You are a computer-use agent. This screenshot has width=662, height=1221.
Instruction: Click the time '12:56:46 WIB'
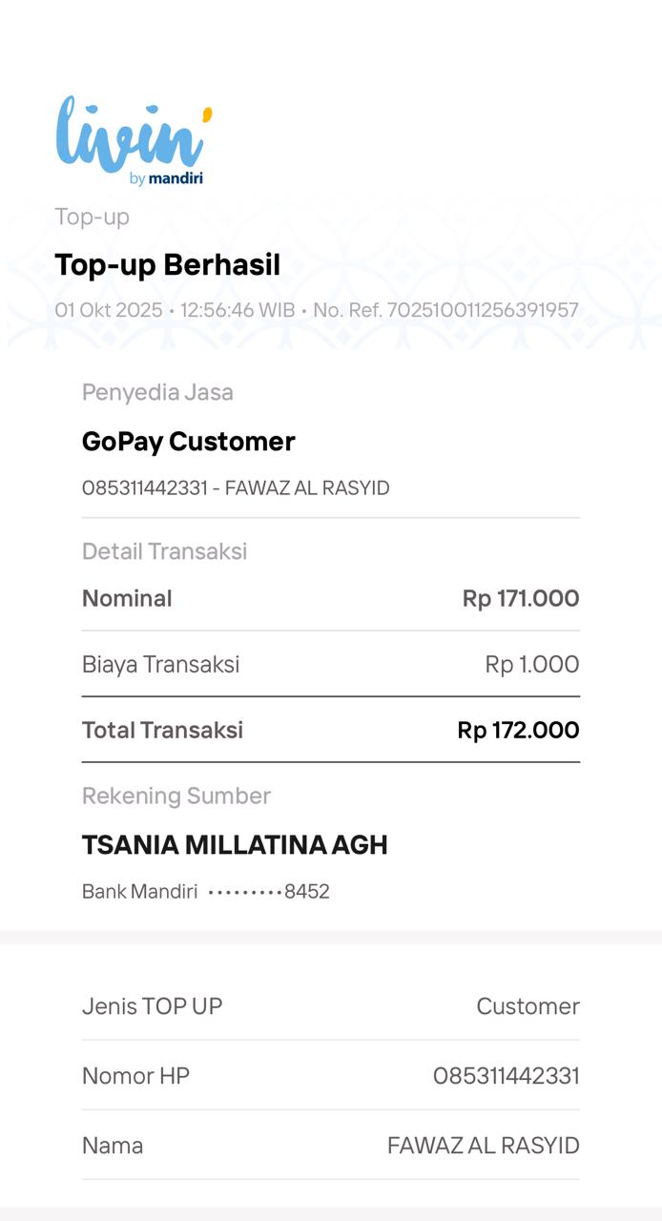[238, 310]
